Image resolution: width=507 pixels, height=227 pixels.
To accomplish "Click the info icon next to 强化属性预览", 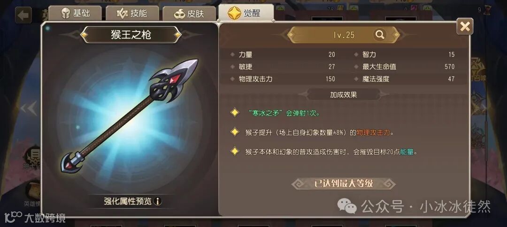I will click(157, 202).
